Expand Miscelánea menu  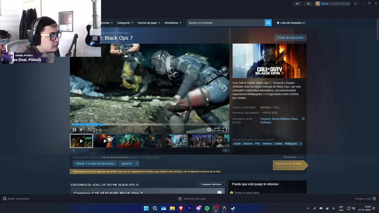173,23
